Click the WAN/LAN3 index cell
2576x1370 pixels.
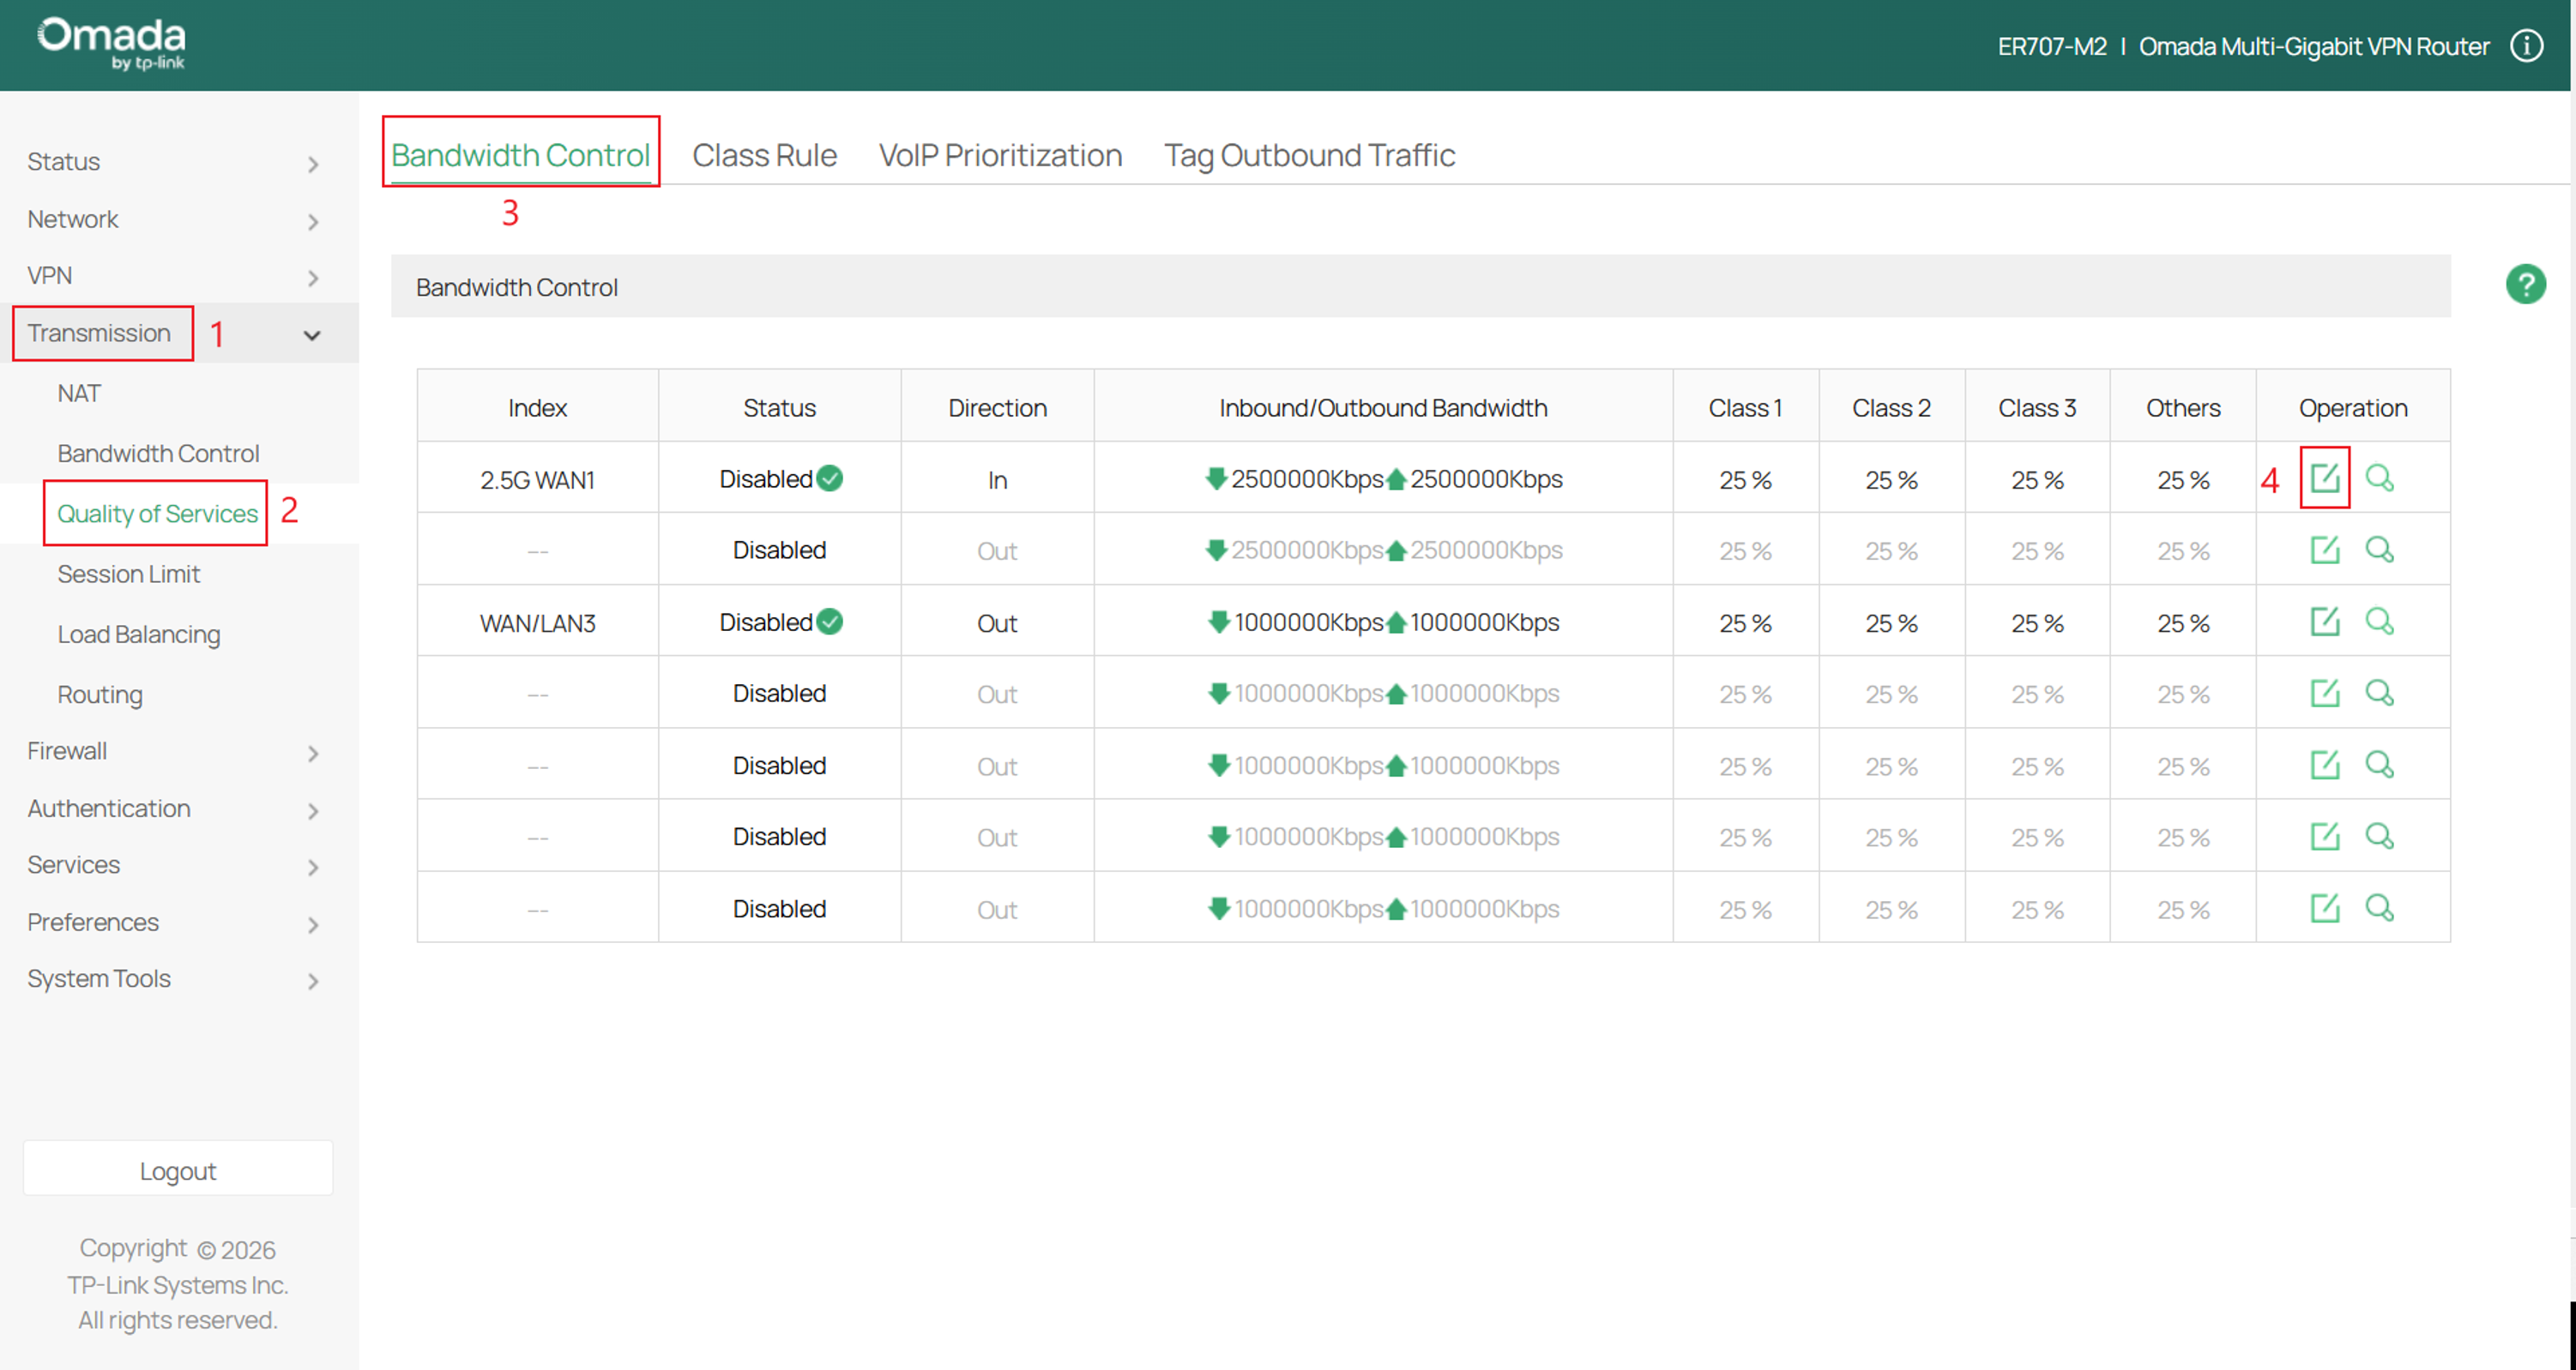click(x=537, y=622)
